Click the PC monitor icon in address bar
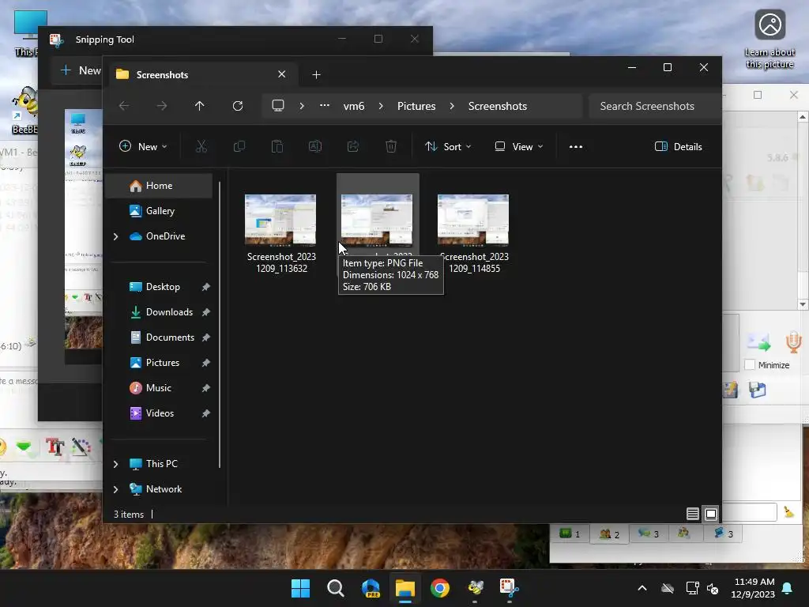The width and height of the screenshot is (809, 607). [278, 106]
